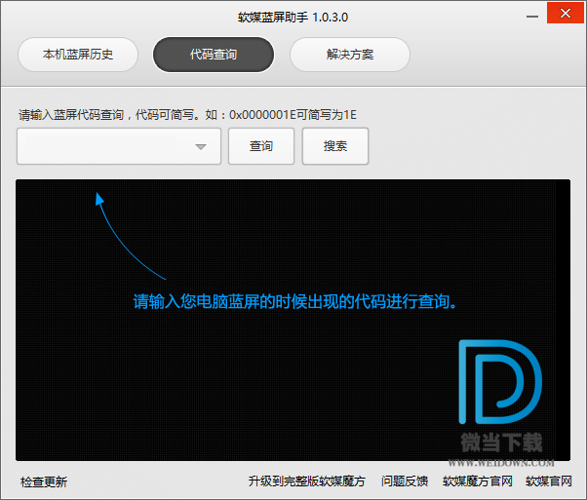The image size is (587, 500).
Task: Click the blue prompt 请输入您电脑蓝屏的时候出现的代码进行查询
Action: pos(295,301)
